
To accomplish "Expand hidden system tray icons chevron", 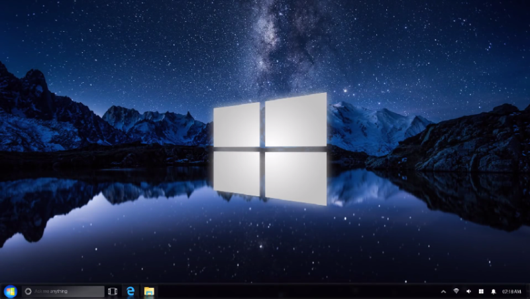I will [x=443, y=291].
